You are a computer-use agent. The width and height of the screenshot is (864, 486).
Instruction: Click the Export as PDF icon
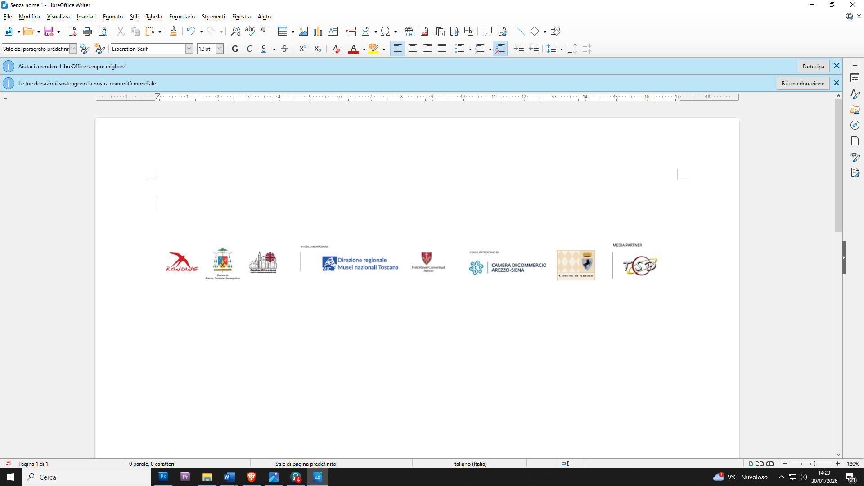[72, 31]
